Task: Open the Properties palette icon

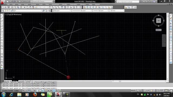Action: 62,7
